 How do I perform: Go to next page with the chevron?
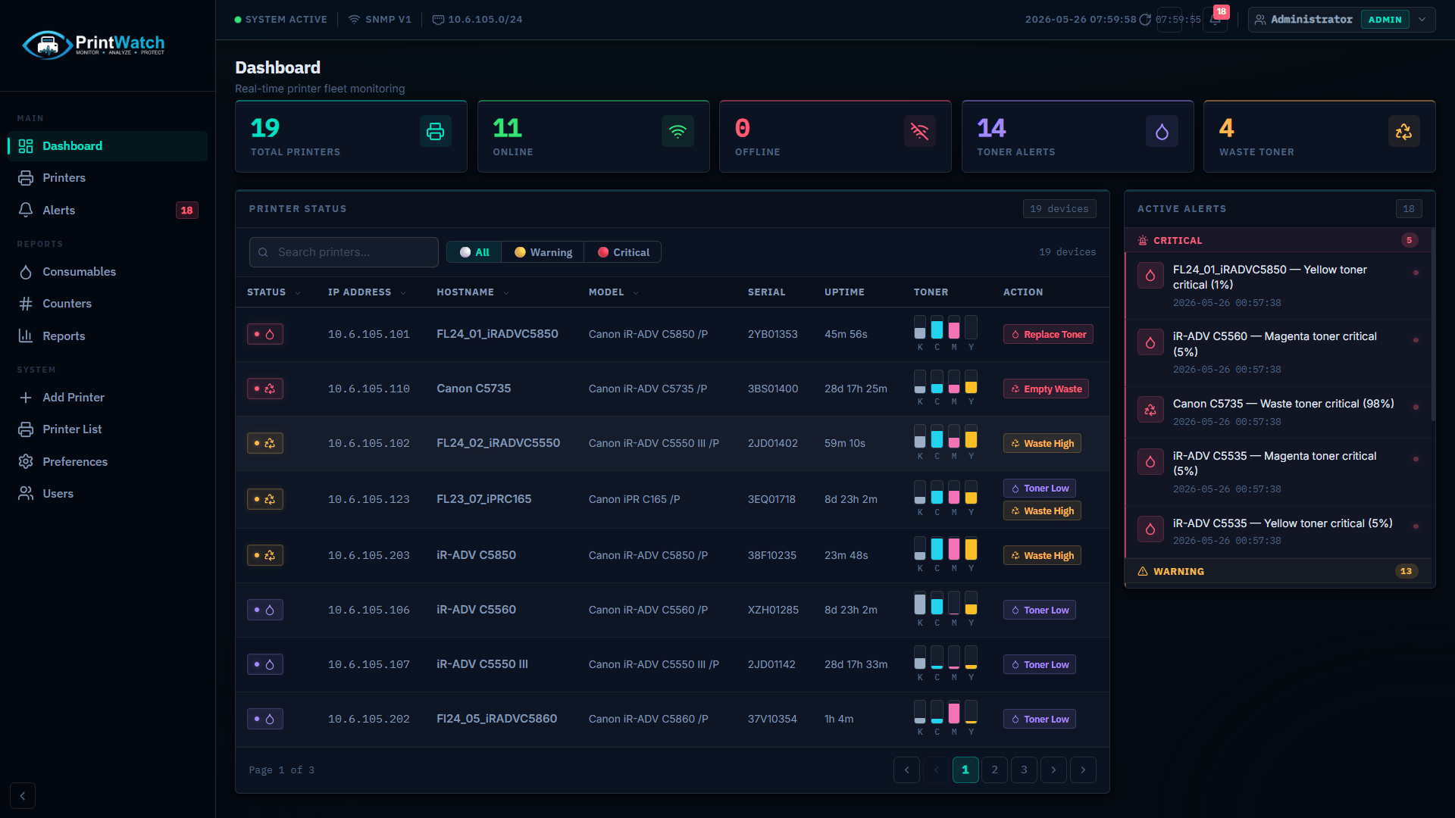(x=1053, y=770)
